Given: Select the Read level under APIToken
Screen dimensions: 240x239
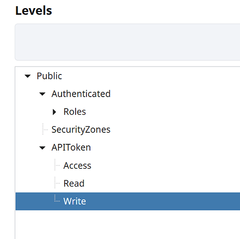Looking at the screenshot, I should (74, 183).
